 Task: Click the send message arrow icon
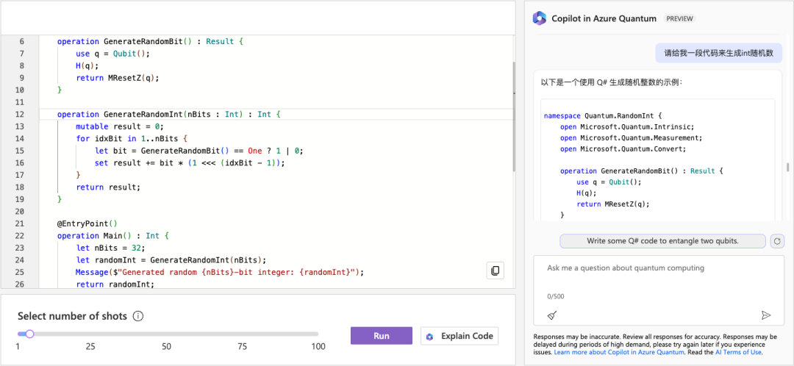tap(766, 315)
